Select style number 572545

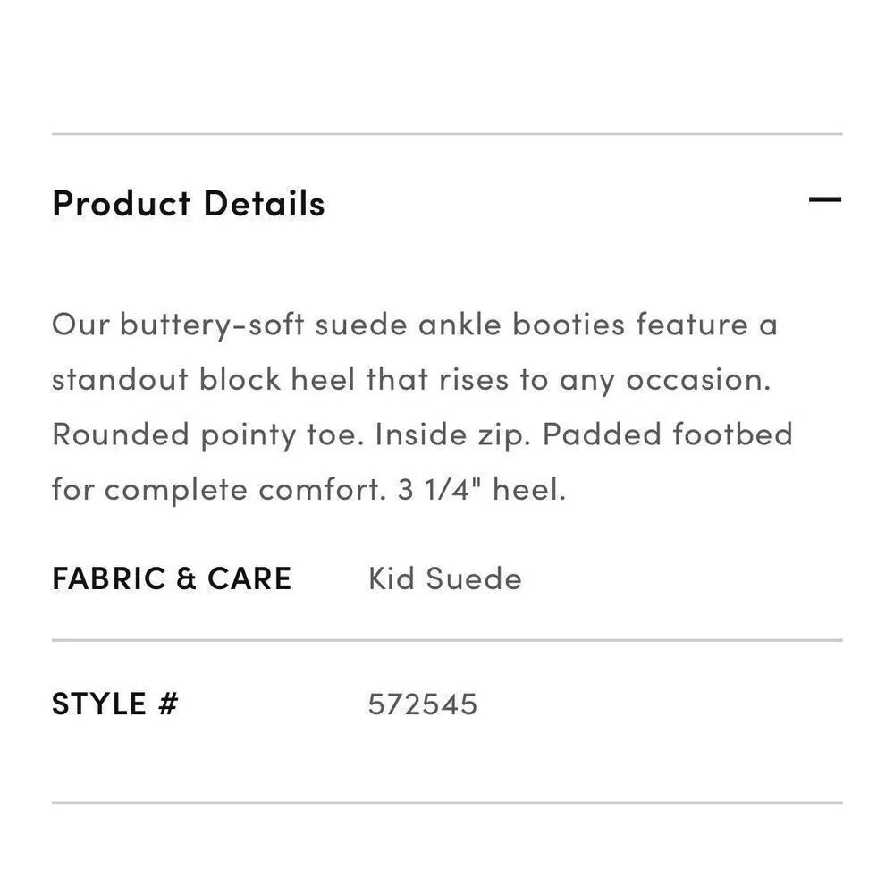point(423,704)
